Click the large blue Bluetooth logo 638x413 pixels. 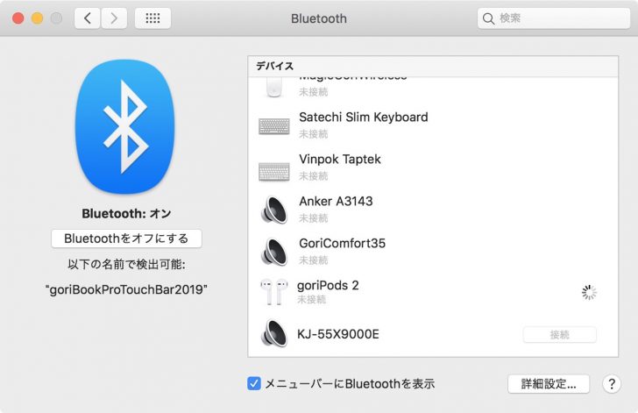125,126
